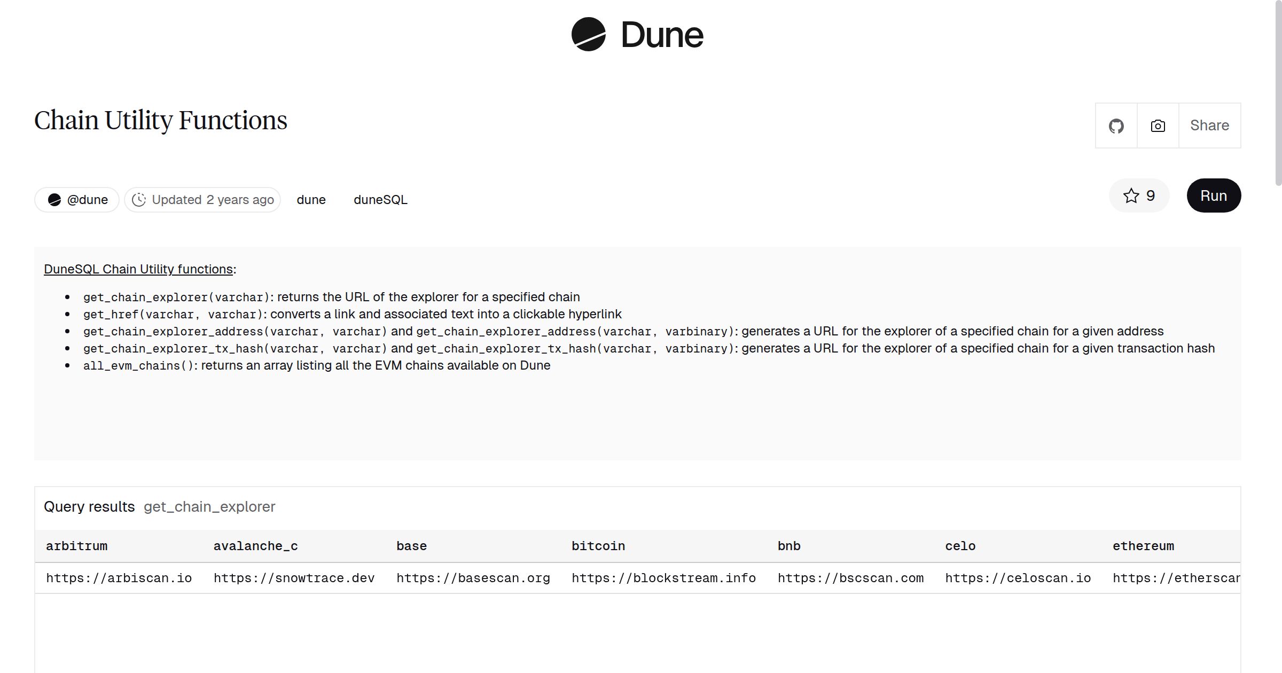Select the dune tag

(x=311, y=200)
